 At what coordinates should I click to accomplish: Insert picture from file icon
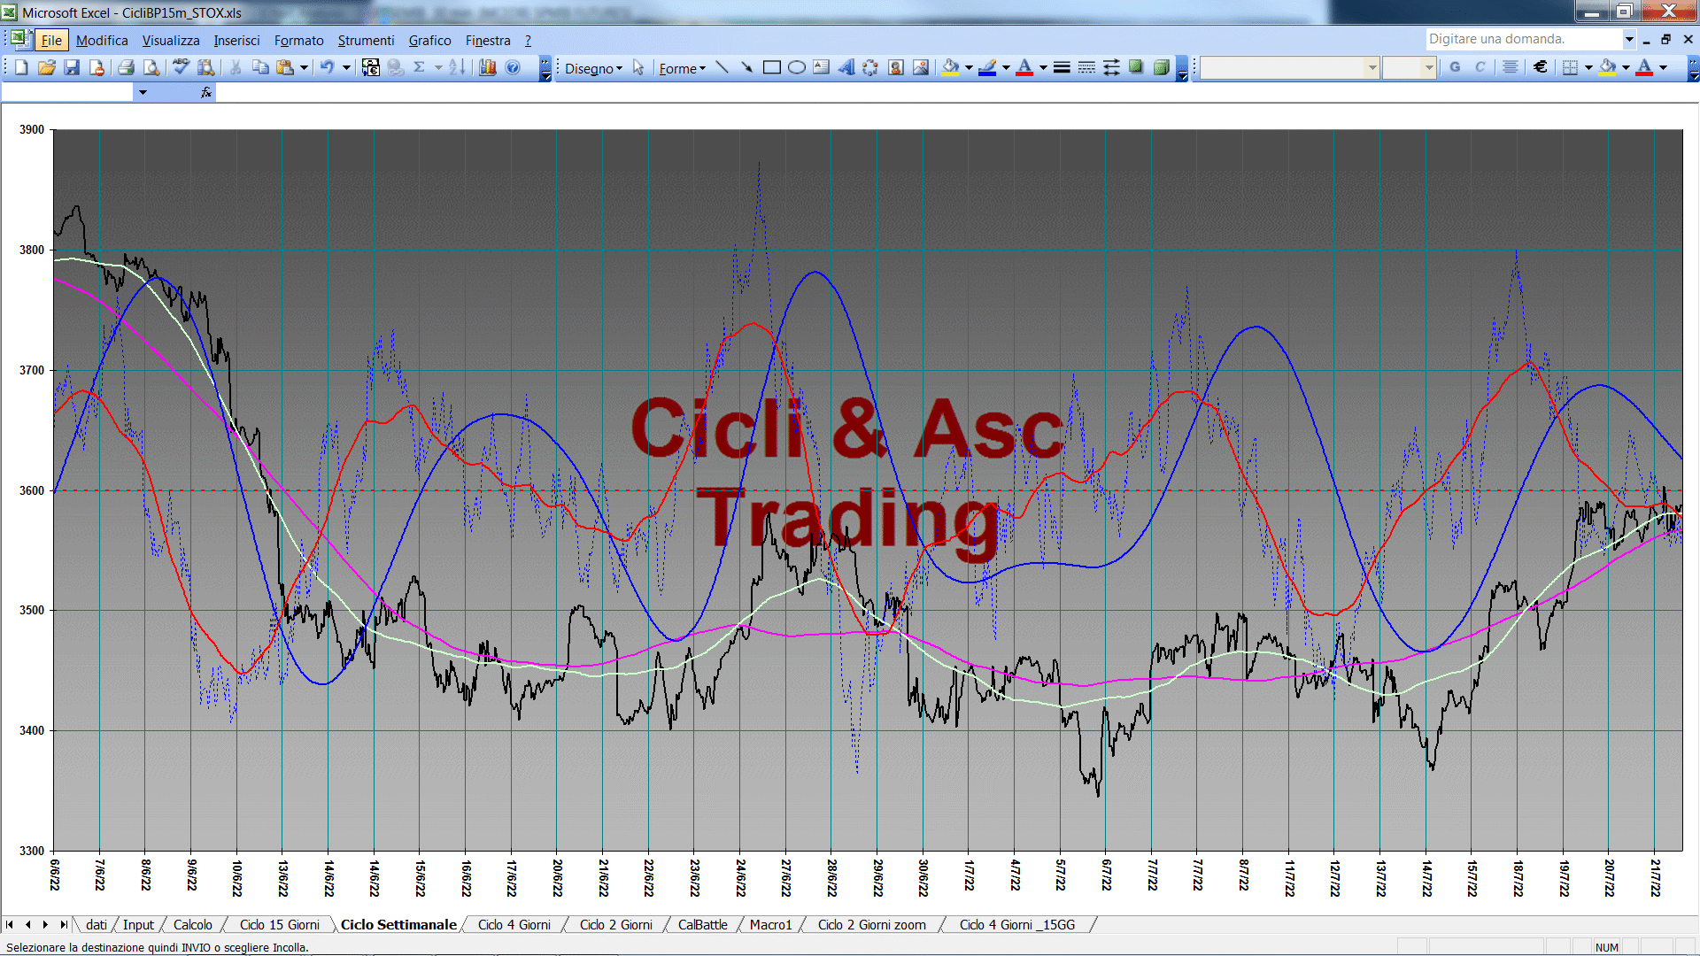(921, 67)
